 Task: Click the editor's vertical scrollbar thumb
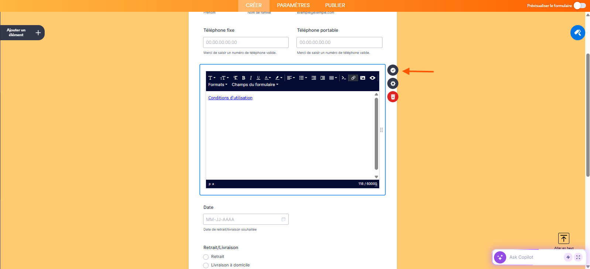(x=376, y=134)
